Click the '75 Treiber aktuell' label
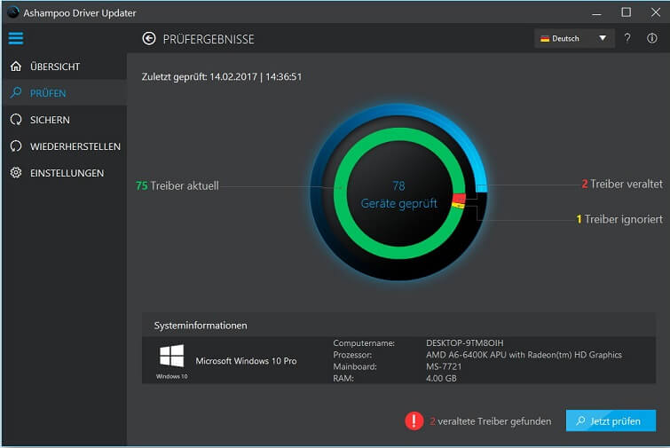Screen dimensions: 670x448 [x=177, y=185]
